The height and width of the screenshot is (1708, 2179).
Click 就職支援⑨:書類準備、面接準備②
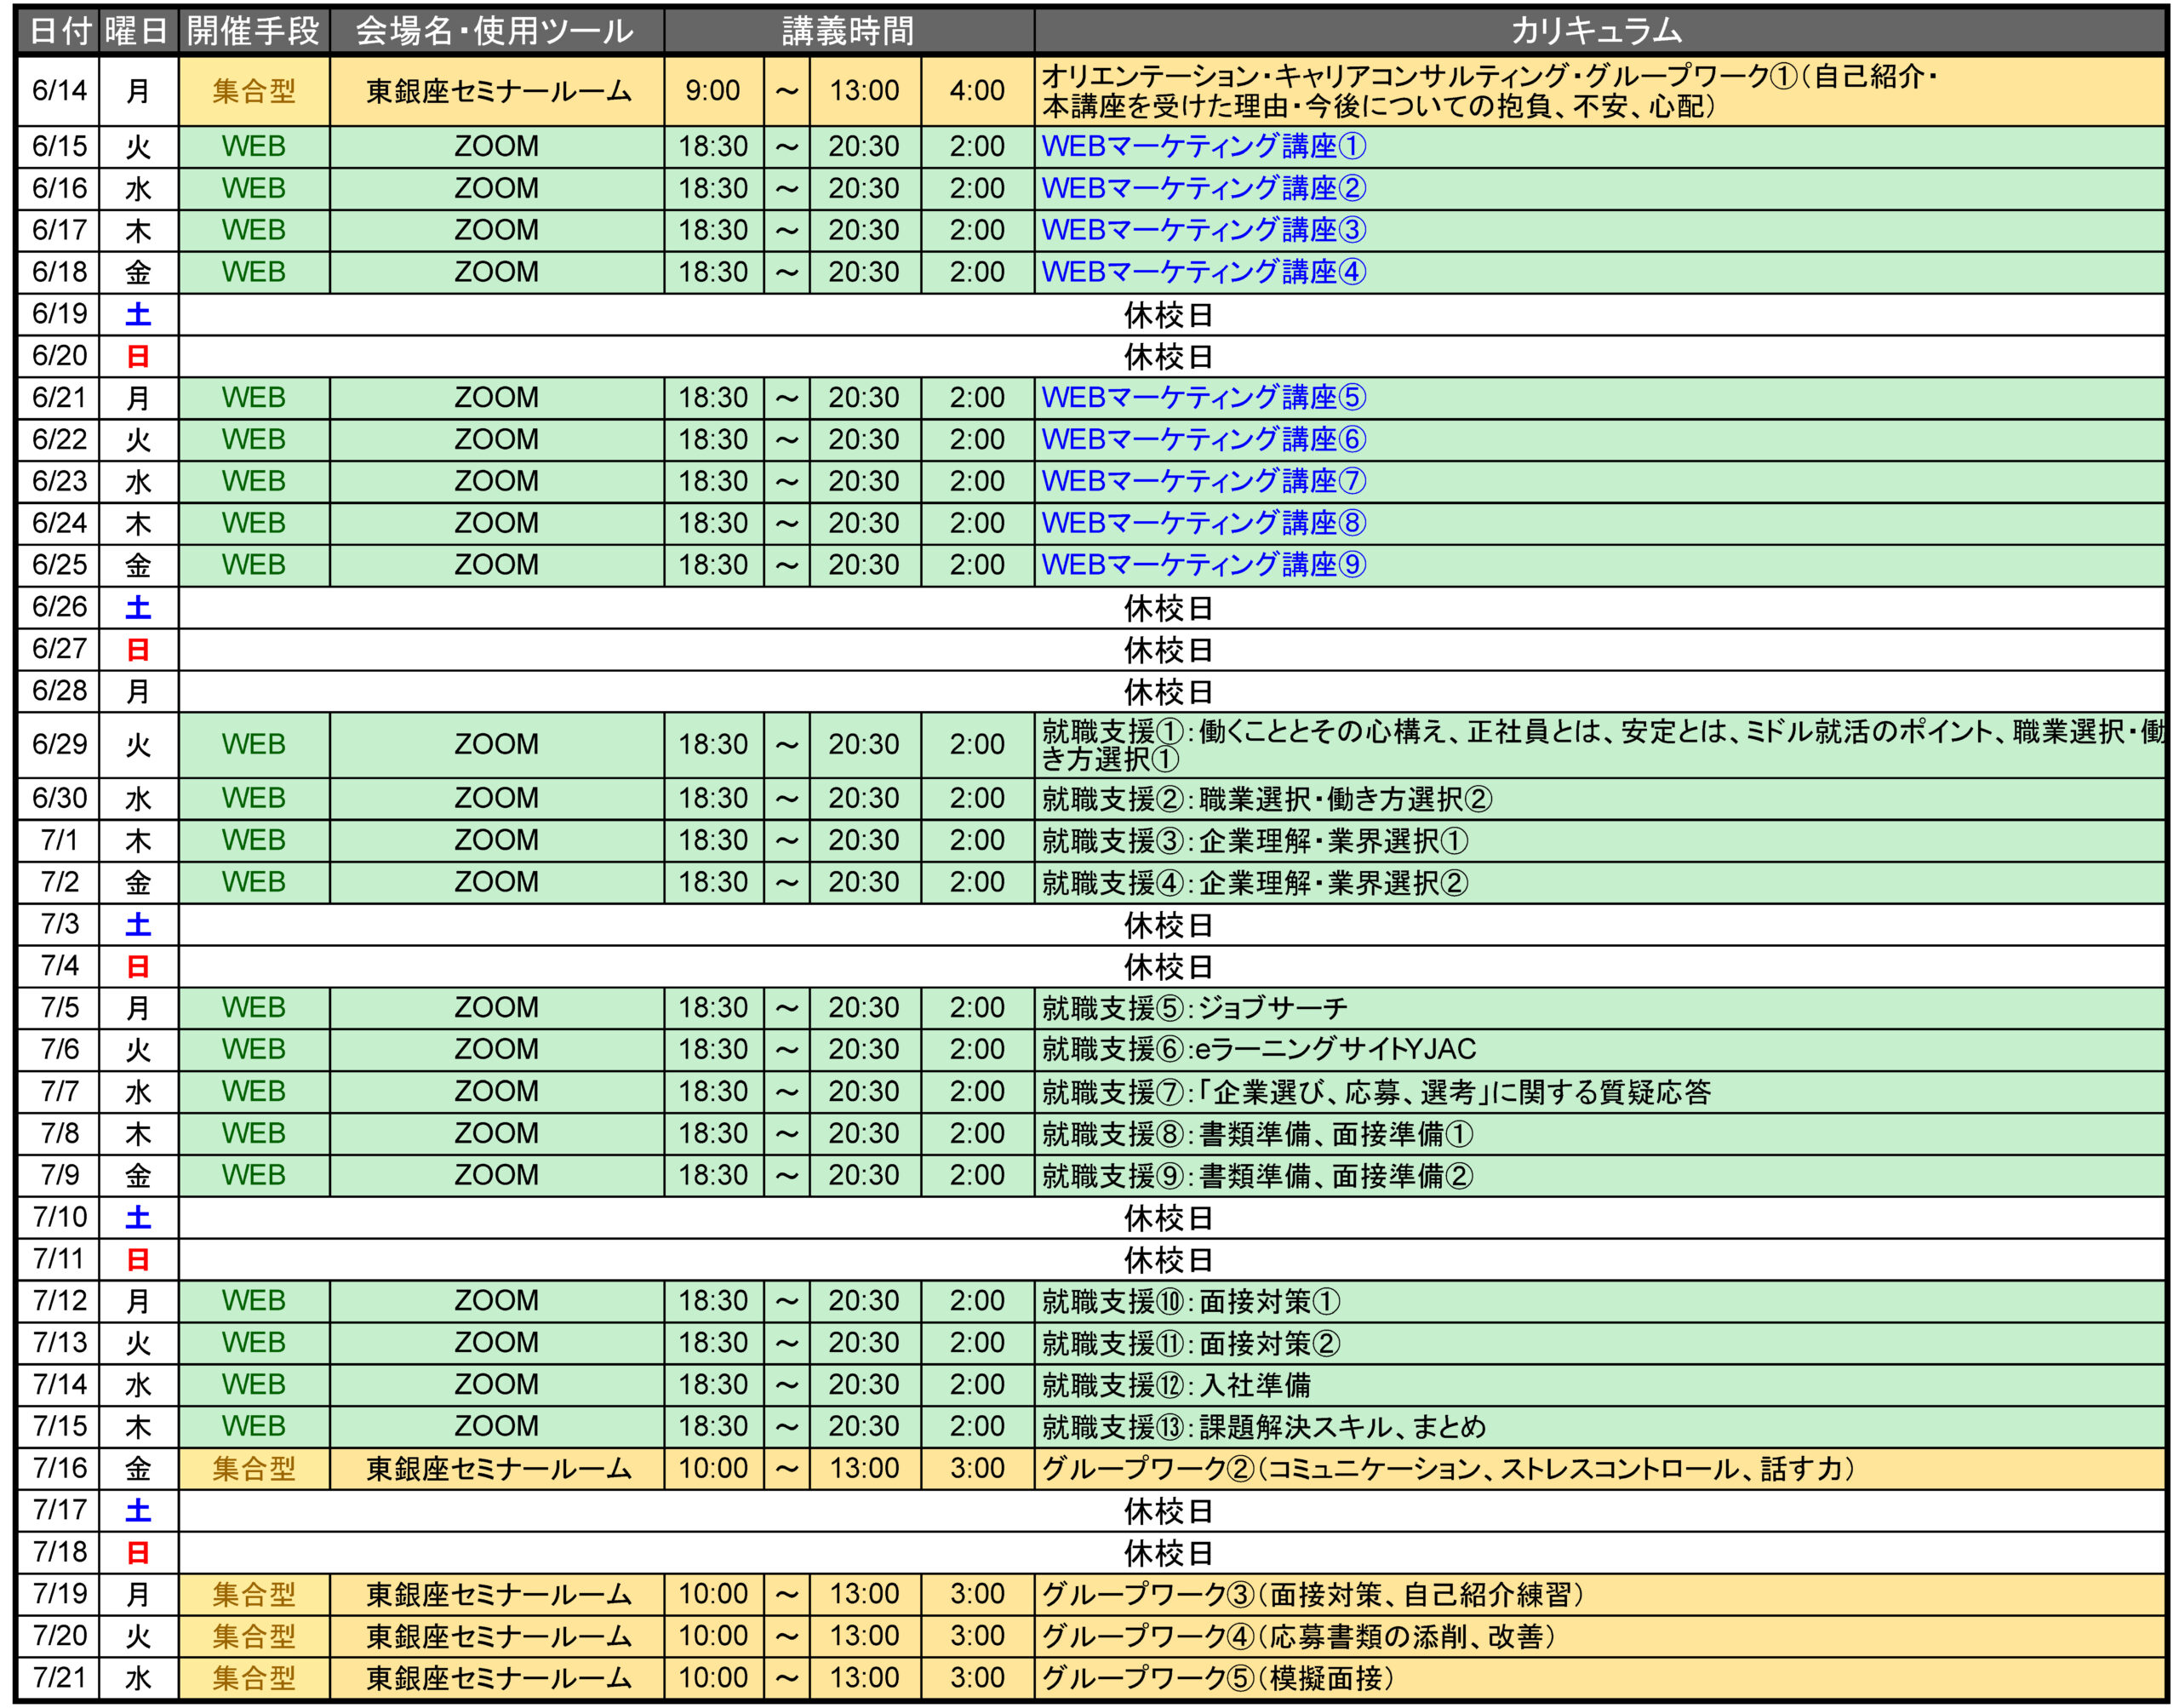[1257, 1176]
